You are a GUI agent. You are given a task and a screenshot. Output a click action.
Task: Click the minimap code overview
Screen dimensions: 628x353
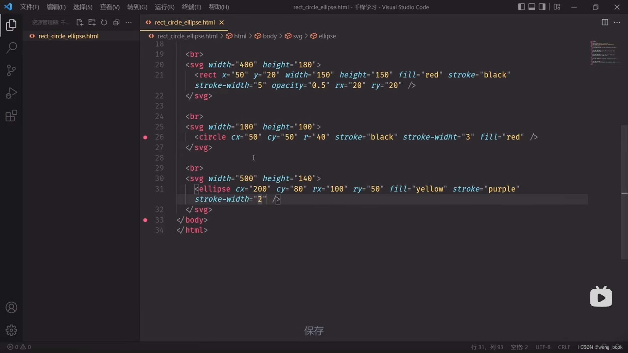[x=604, y=52]
